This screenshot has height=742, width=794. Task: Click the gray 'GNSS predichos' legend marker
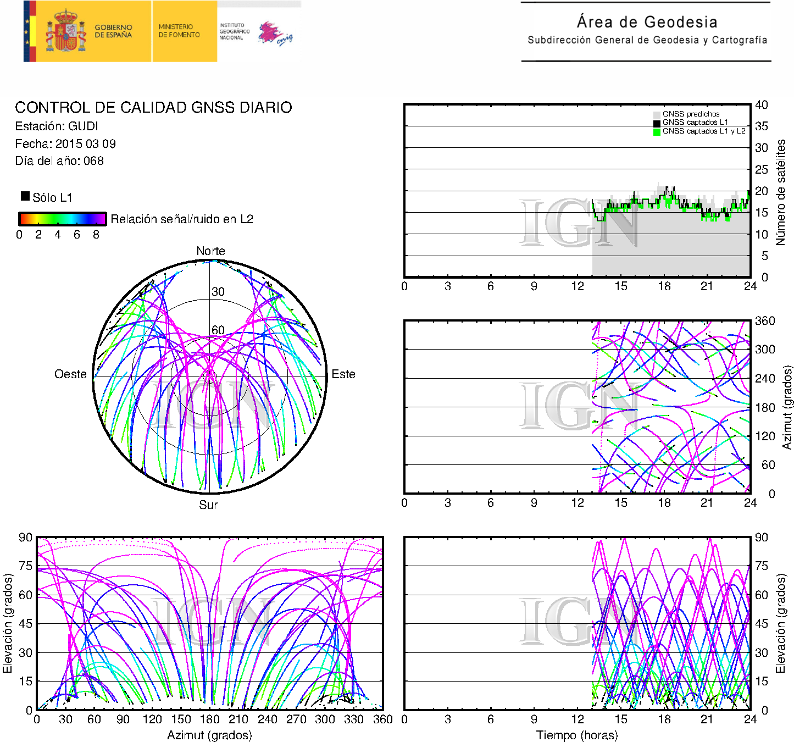(657, 114)
